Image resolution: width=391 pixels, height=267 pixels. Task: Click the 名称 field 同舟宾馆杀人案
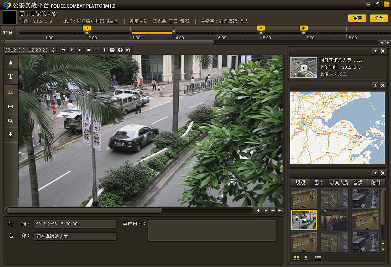(x=75, y=236)
